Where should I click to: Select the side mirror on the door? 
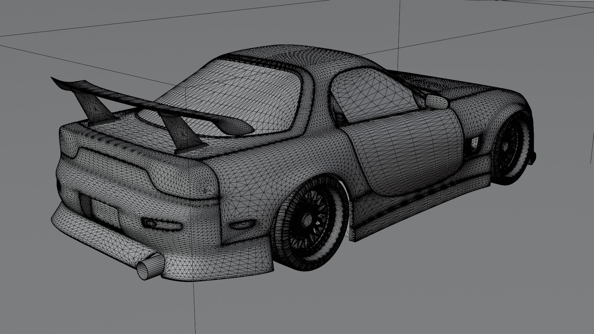point(437,101)
